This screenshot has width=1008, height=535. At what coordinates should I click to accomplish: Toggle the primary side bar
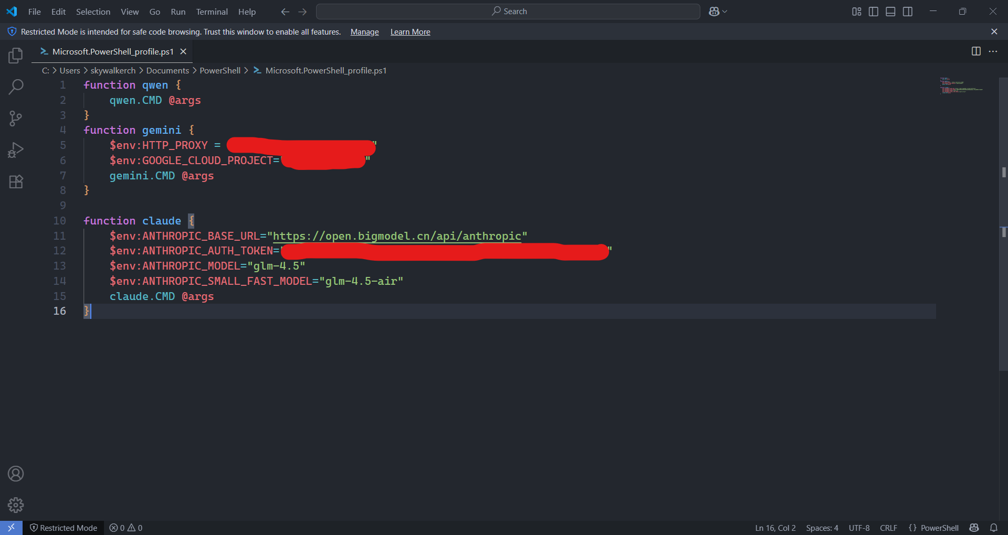click(874, 12)
